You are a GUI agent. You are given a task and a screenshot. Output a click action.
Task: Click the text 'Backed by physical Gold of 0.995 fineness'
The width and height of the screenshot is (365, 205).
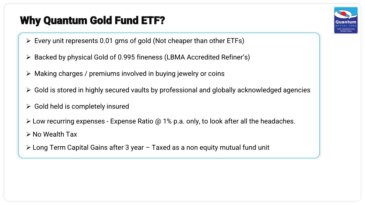98,57
